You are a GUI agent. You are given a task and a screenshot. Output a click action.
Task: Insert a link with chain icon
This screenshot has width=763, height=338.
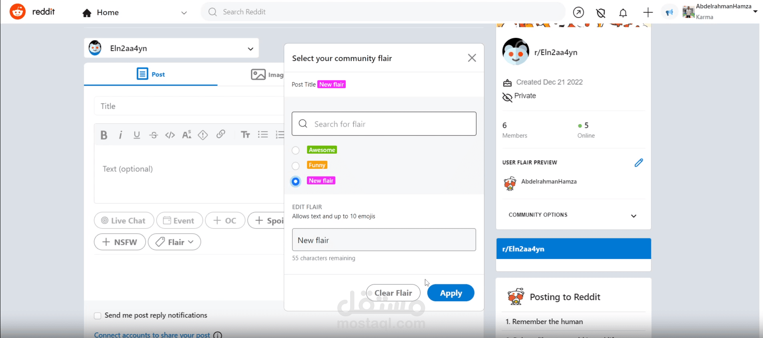pos(220,134)
